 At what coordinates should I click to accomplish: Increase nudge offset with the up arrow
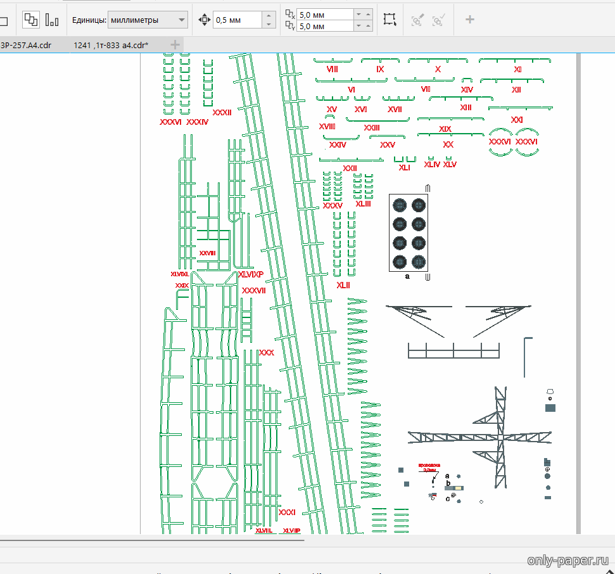click(269, 16)
